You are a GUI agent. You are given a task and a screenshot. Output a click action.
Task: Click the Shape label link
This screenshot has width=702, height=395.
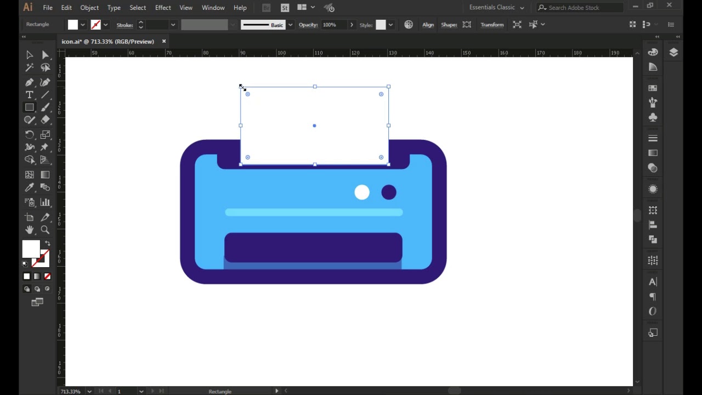click(449, 25)
